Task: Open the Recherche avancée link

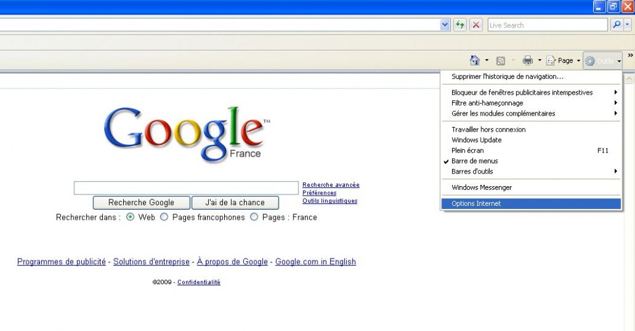Action: (x=331, y=185)
